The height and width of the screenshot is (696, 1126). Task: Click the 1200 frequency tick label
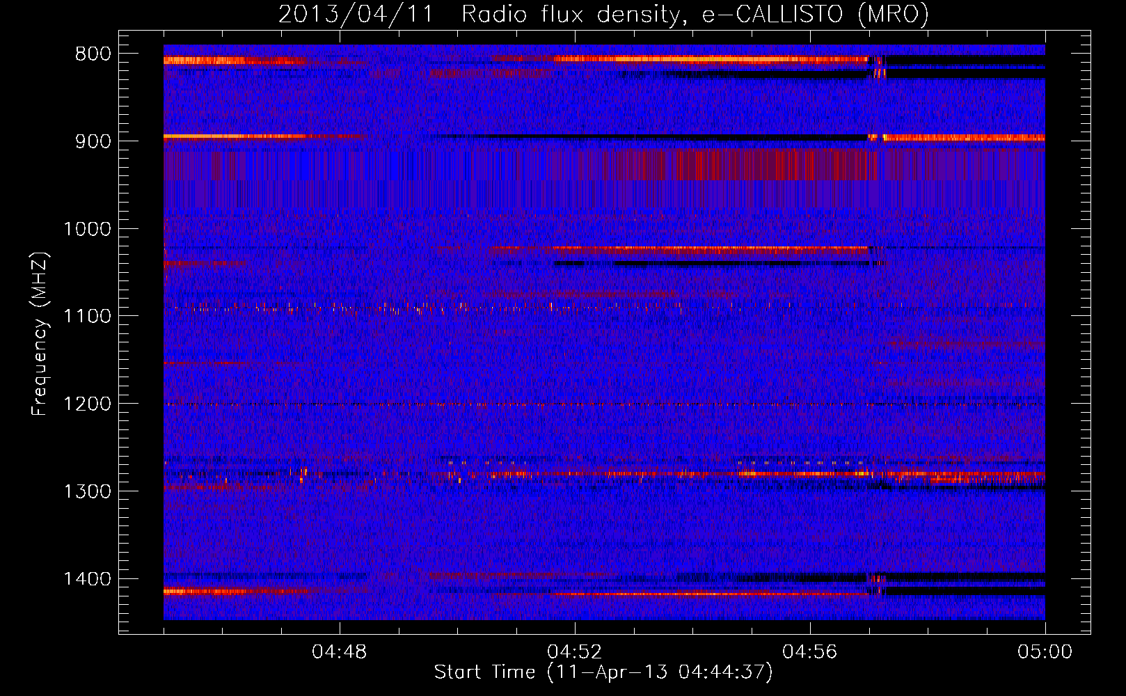click(x=87, y=404)
